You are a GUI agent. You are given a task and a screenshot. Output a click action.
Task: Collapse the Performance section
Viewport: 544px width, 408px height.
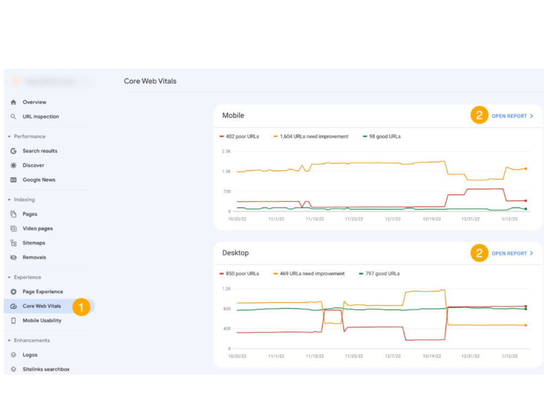pyautogui.click(x=9, y=137)
